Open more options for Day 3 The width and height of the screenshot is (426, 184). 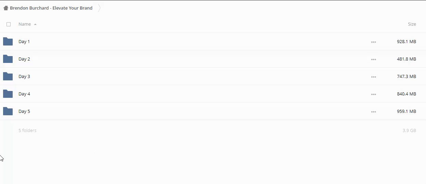coord(373,77)
